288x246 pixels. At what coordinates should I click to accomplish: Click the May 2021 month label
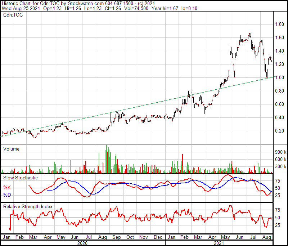tap(225, 237)
